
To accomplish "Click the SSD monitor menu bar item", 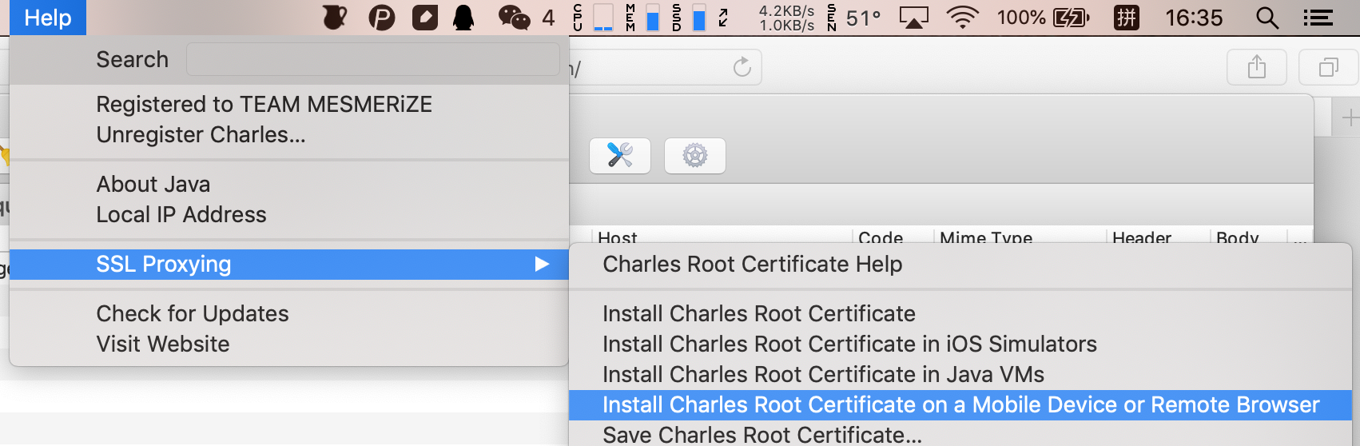I will tap(690, 18).
